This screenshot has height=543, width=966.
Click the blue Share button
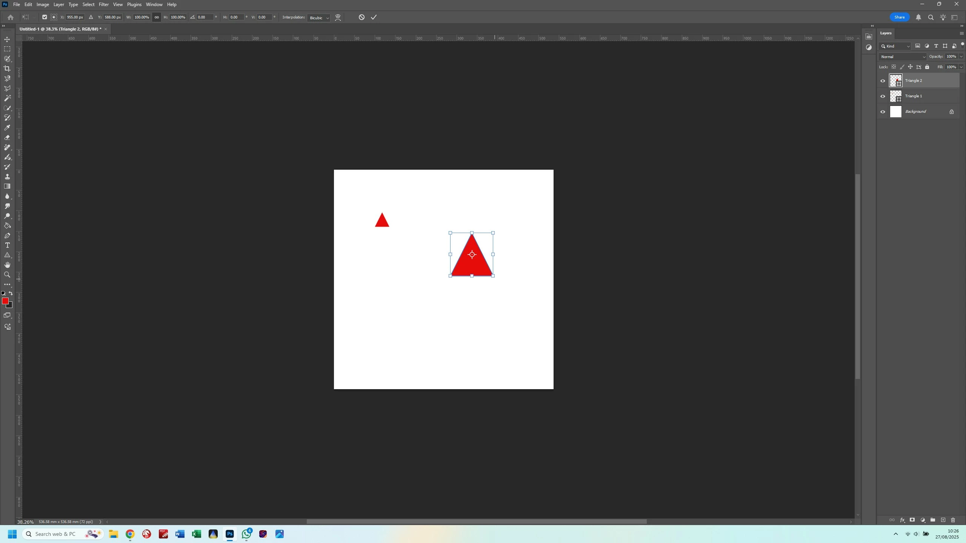coord(899,17)
